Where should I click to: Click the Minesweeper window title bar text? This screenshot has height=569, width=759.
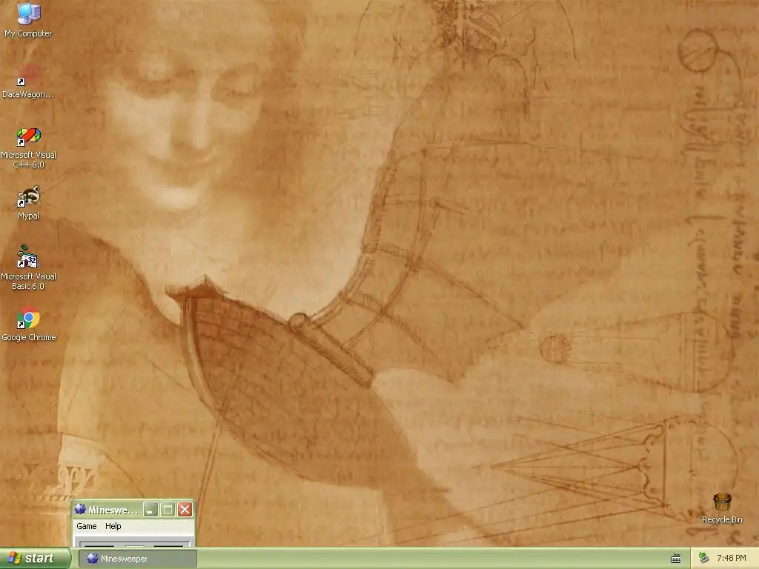coord(113,510)
